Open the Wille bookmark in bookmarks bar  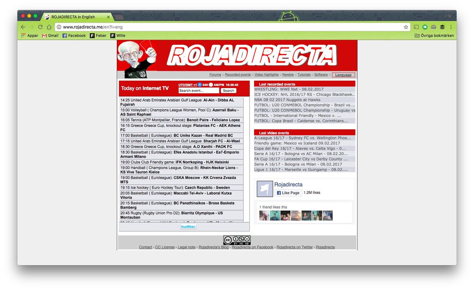click(118, 36)
